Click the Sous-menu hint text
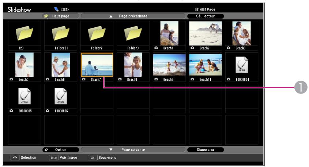The height and width of the screenshot is (167, 309). (x=108, y=158)
